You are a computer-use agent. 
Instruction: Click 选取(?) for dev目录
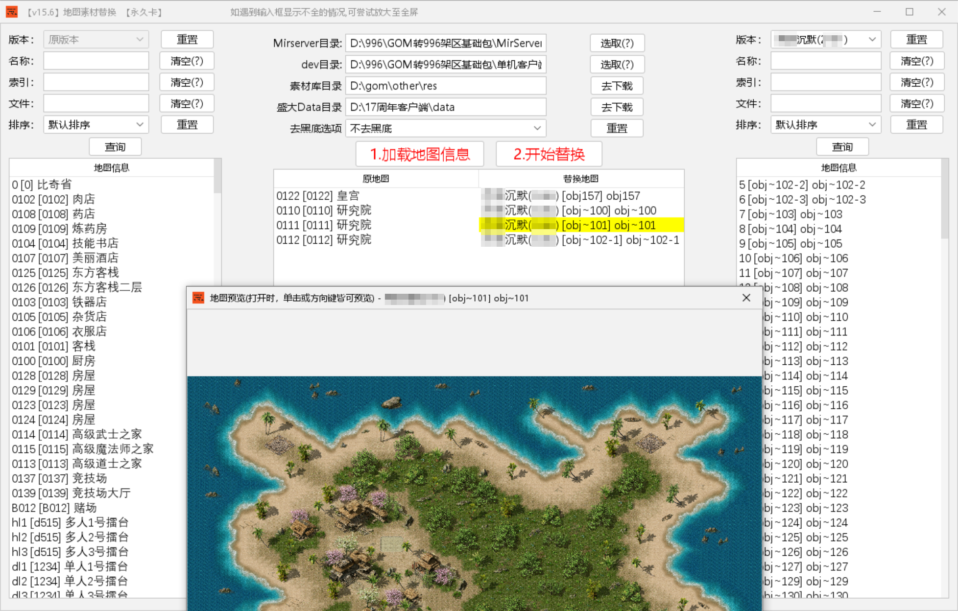617,65
